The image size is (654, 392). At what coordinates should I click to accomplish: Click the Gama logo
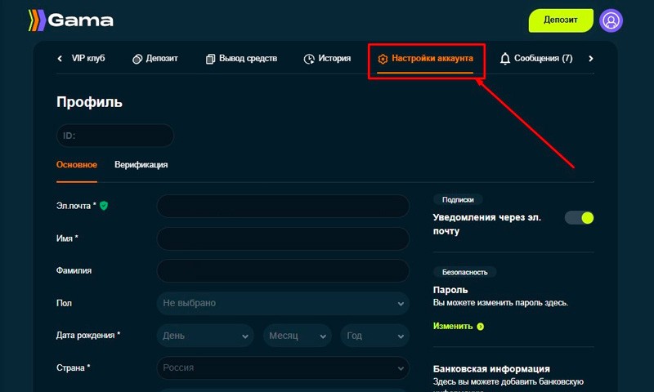click(x=71, y=20)
